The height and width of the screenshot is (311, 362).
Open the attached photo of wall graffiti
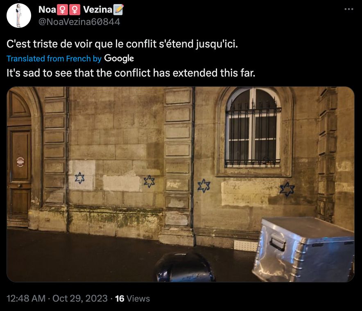181,184
